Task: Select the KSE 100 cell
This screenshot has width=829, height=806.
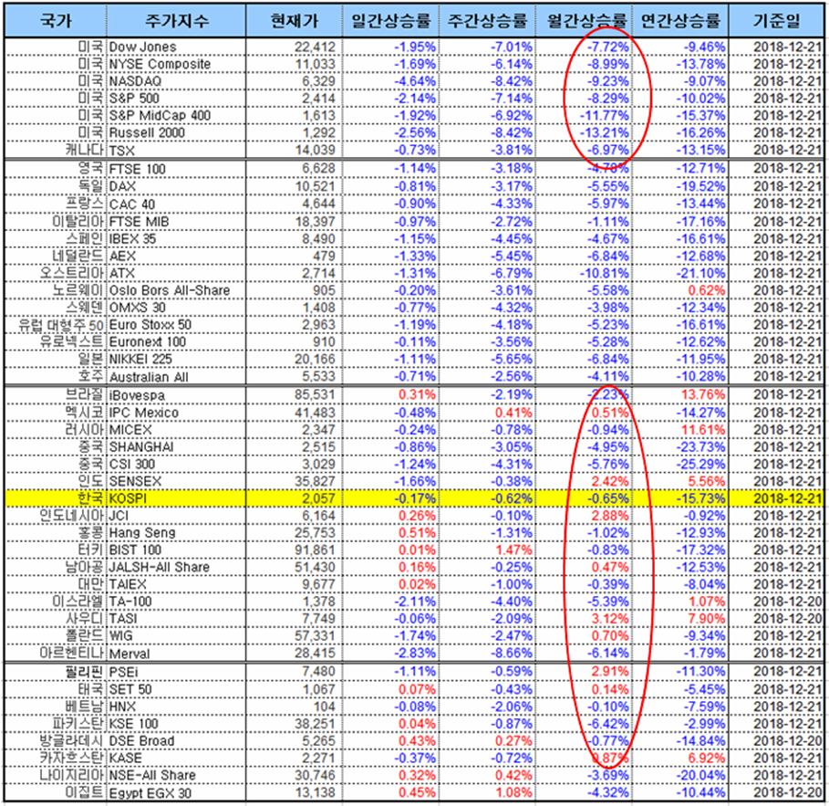Action: pos(176,724)
